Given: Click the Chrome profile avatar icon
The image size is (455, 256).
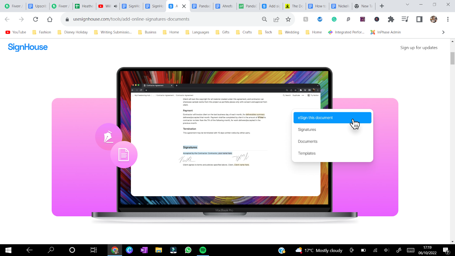Looking at the screenshot, I should [x=433, y=19].
